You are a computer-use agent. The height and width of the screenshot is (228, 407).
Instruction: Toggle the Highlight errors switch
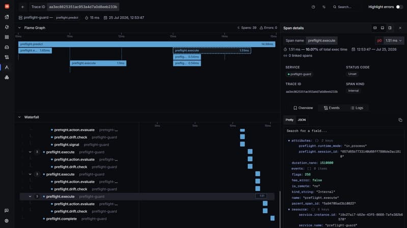click(399, 7)
